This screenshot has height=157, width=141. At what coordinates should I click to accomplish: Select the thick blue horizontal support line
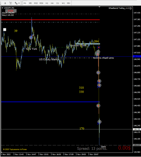pos(50,102)
